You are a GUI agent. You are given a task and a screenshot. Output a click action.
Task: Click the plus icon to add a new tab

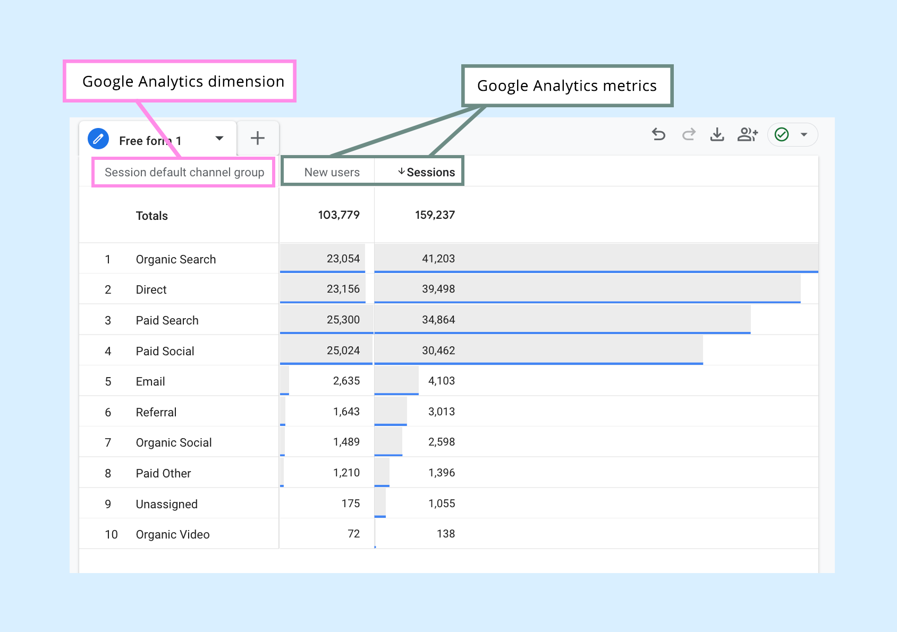(x=258, y=138)
